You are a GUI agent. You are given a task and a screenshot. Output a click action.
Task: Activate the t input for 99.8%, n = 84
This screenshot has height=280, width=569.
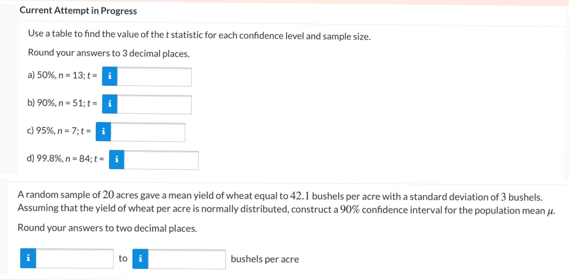pyautogui.click(x=161, y=160)
